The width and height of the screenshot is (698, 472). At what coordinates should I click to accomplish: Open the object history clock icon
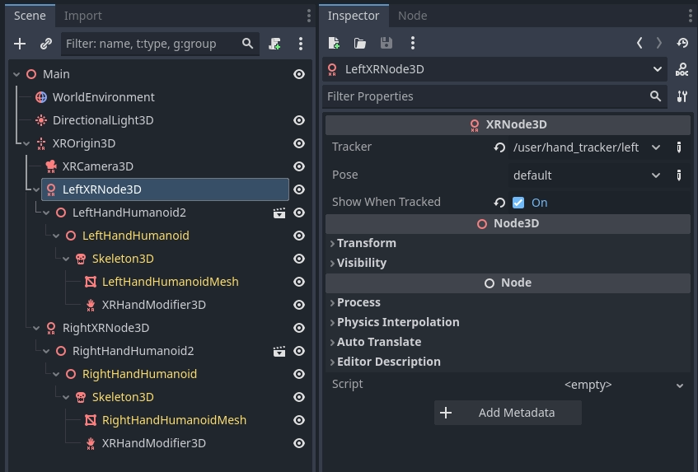pos(682,43)
